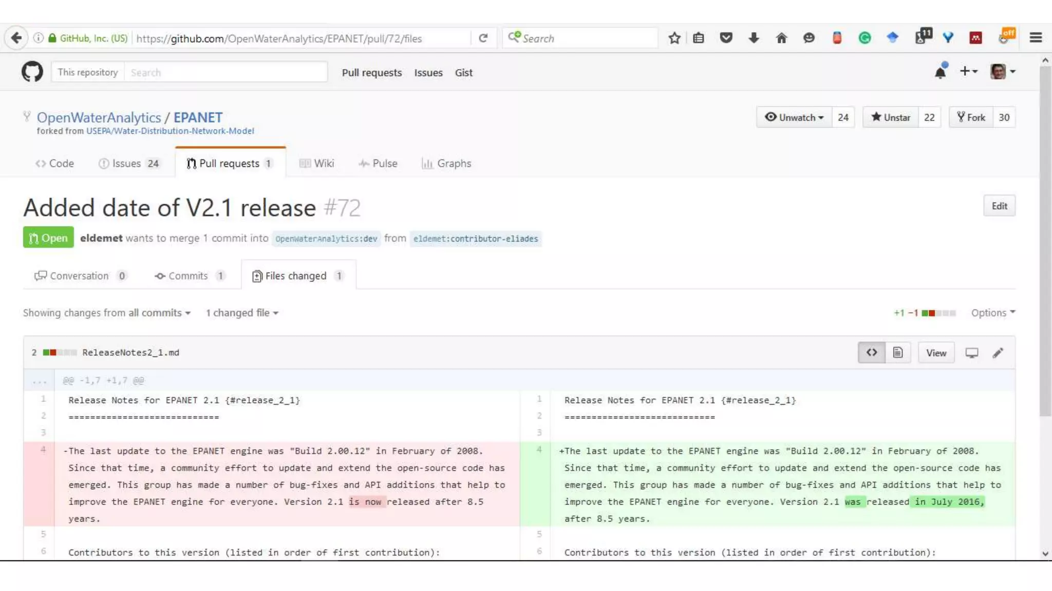Open the notifications bell
Screen dimensions: 1052x591
pyautogui.click(x=941, y=72)
